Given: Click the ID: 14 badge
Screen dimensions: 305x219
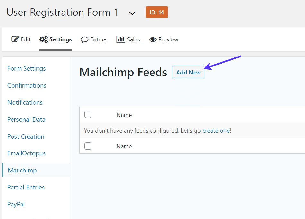Looking at the screenshot, I should click(157, 13).
